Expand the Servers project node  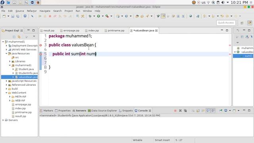(3, 120)
